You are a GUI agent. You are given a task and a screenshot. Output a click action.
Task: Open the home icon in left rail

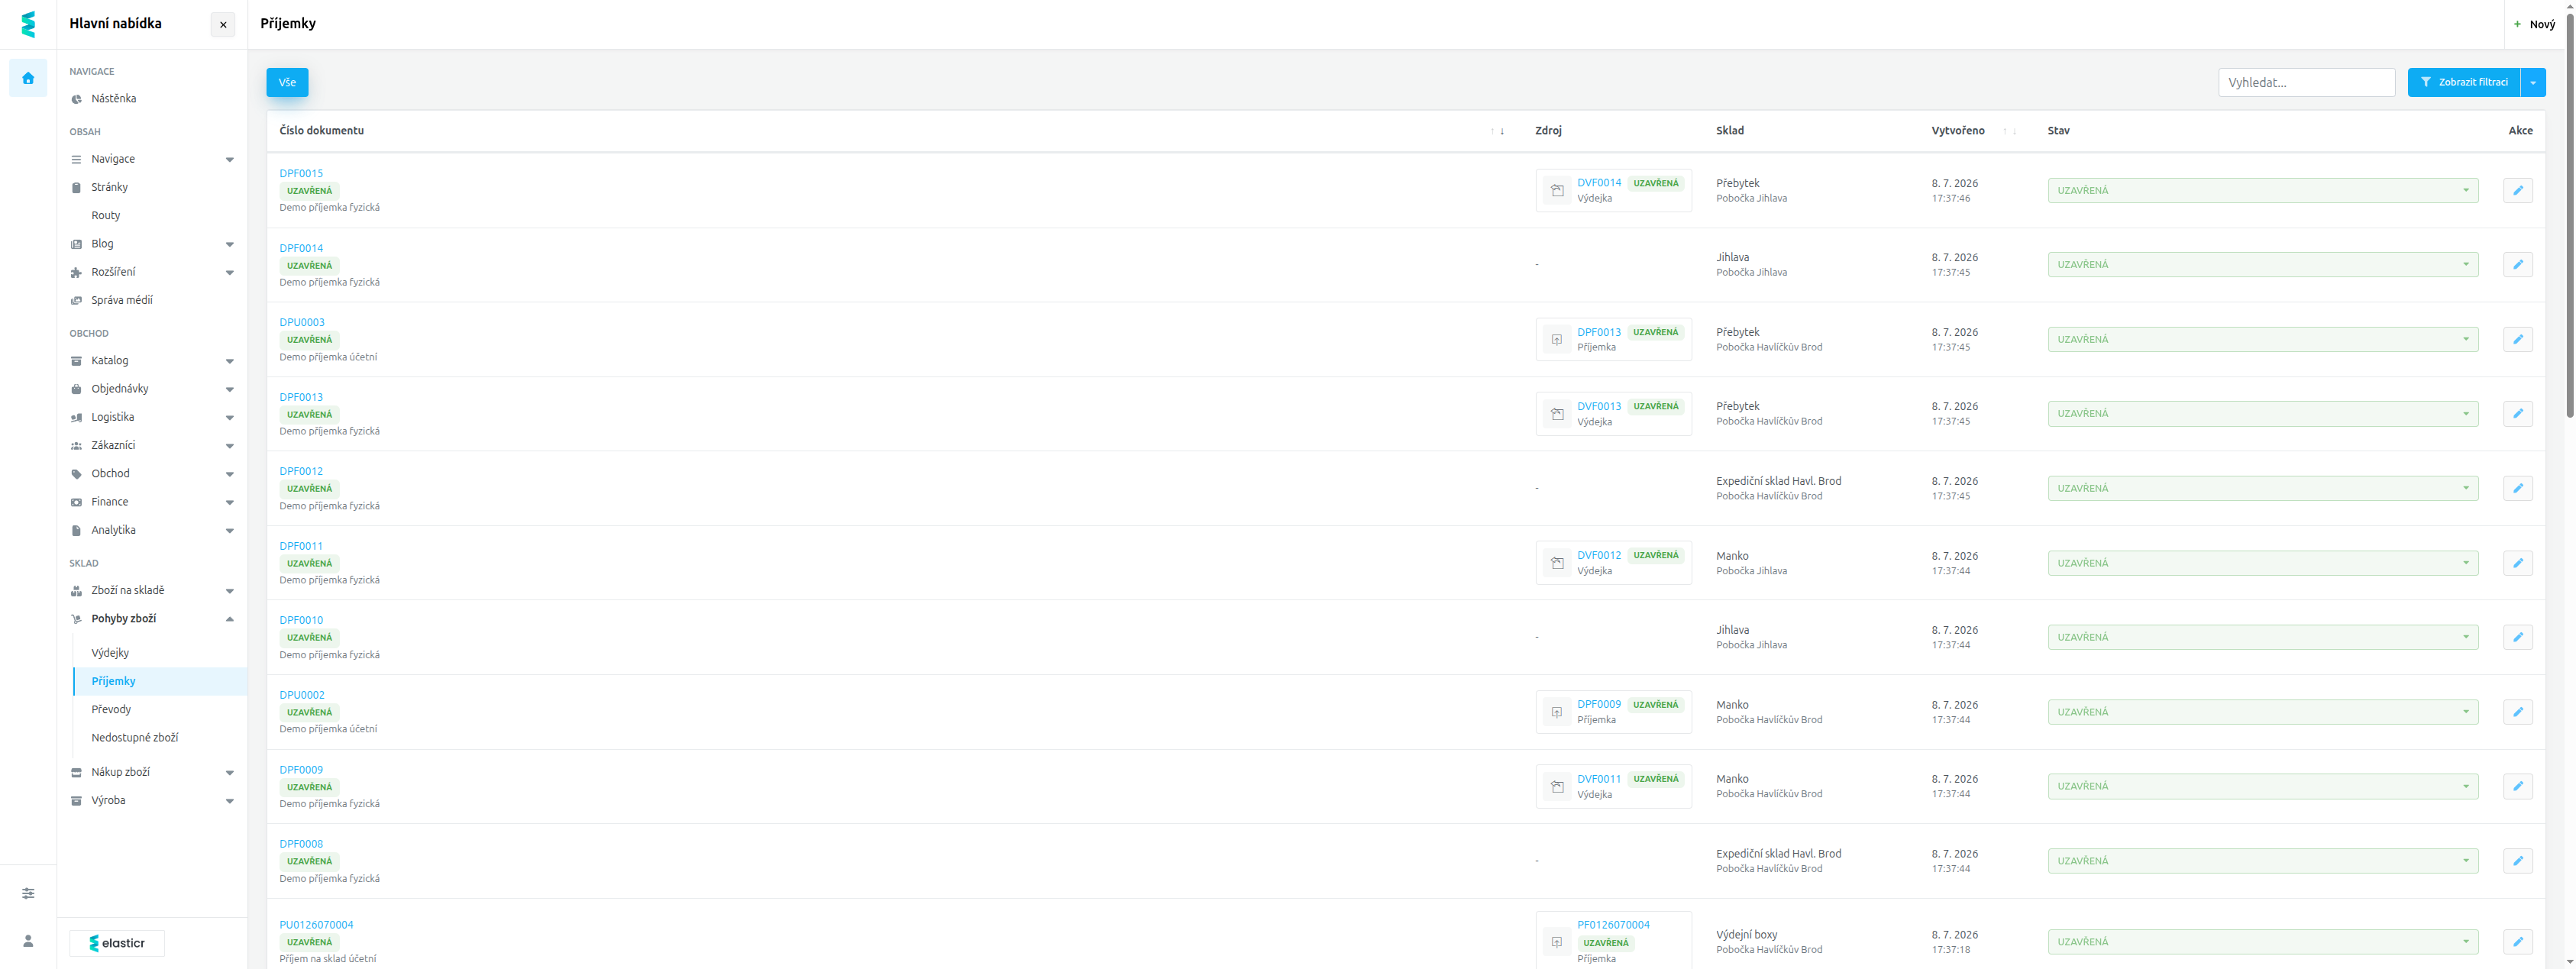coord(28,78)
